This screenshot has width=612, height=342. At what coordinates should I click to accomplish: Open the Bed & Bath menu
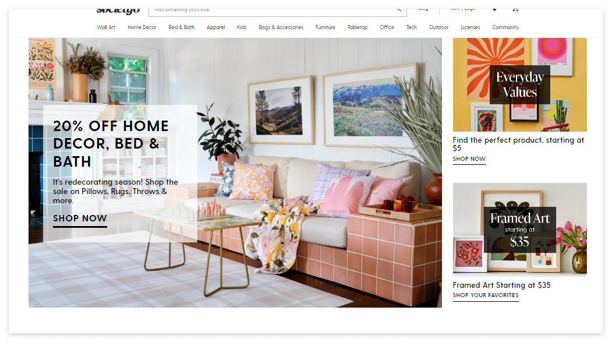tap(182, 27)
